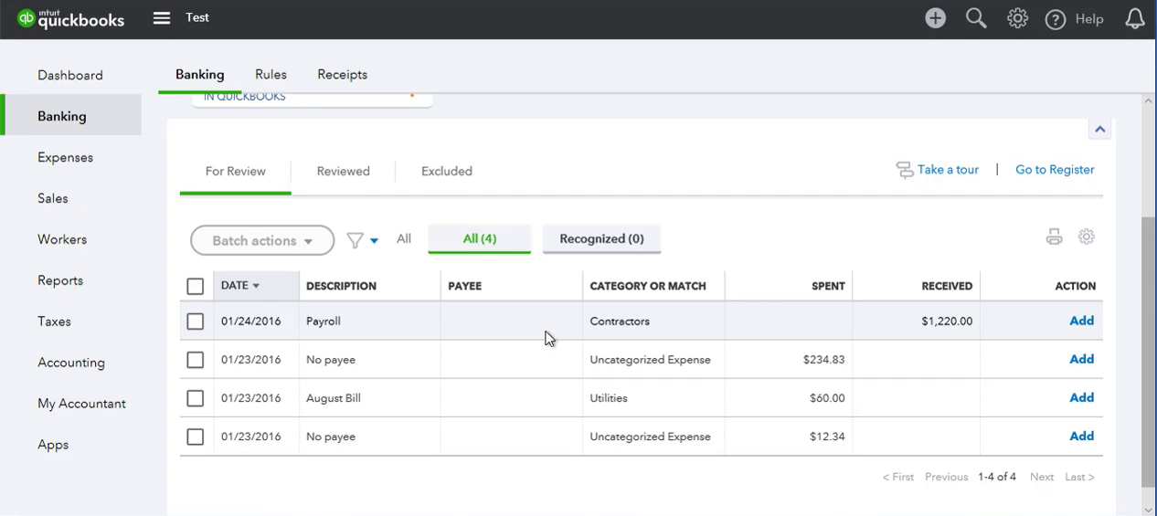Click the Take a tour link
The image size is (1157, 516).
(948, 170)
